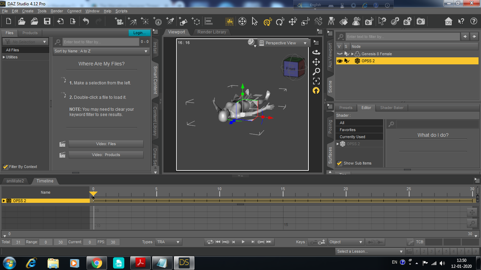Expand OPSS 2 timeline row
Screen dimensions: 481x270
[x=4, y=201]
